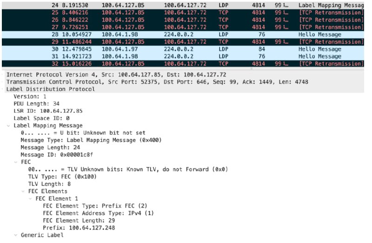Click the Message ID: 0x00001c8f field
Viewport: 372px width, 243px height.
coord(57,155)
